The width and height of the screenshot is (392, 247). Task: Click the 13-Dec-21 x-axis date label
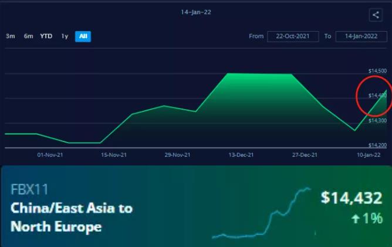(x=241, y=155)
